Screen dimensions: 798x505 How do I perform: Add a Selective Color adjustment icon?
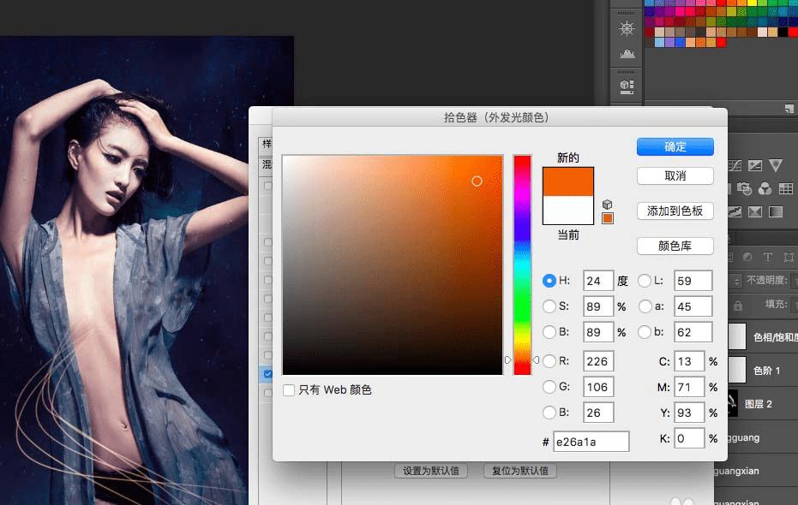point(755,211)
